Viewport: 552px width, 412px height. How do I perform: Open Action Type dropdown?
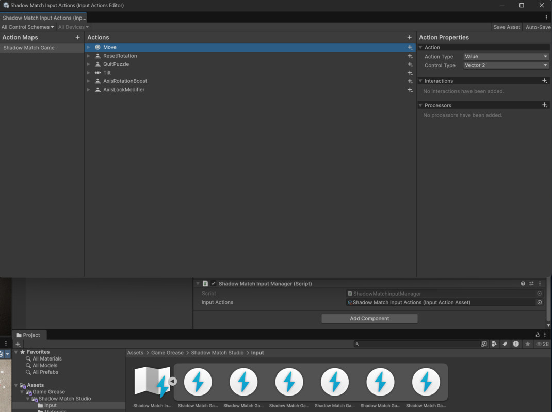click(x=506, y=57)
